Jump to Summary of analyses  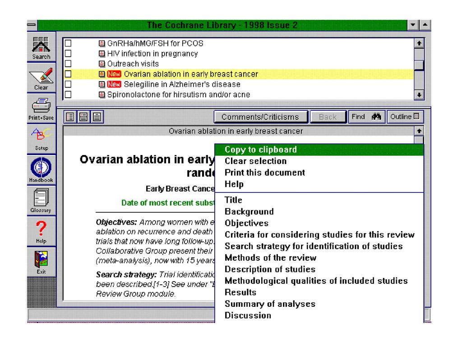(x=319, y=304)
